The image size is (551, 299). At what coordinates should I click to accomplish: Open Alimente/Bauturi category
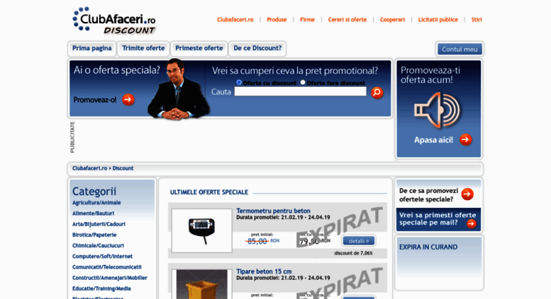[93, 213]
